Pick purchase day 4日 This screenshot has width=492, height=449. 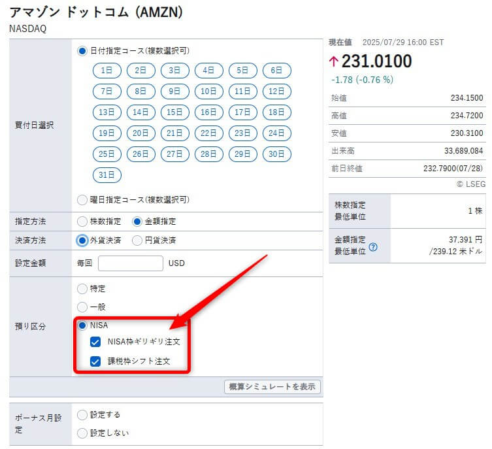point(208,71)
